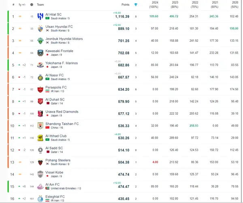Click the Al Nassr FC crest
The image size is (243, 203).
point(40,77)
